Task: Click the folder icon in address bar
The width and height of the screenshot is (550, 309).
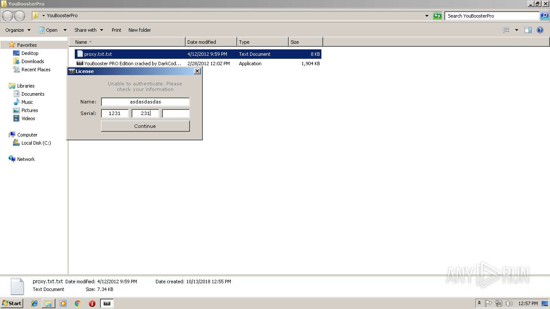Action: click(35, 15)
